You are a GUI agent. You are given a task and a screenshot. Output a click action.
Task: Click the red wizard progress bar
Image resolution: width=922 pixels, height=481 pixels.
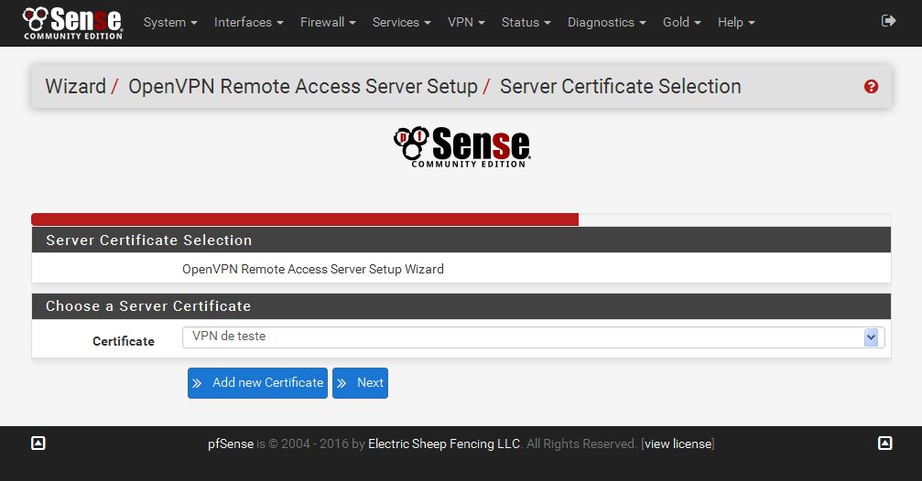(x=305, y=219)
